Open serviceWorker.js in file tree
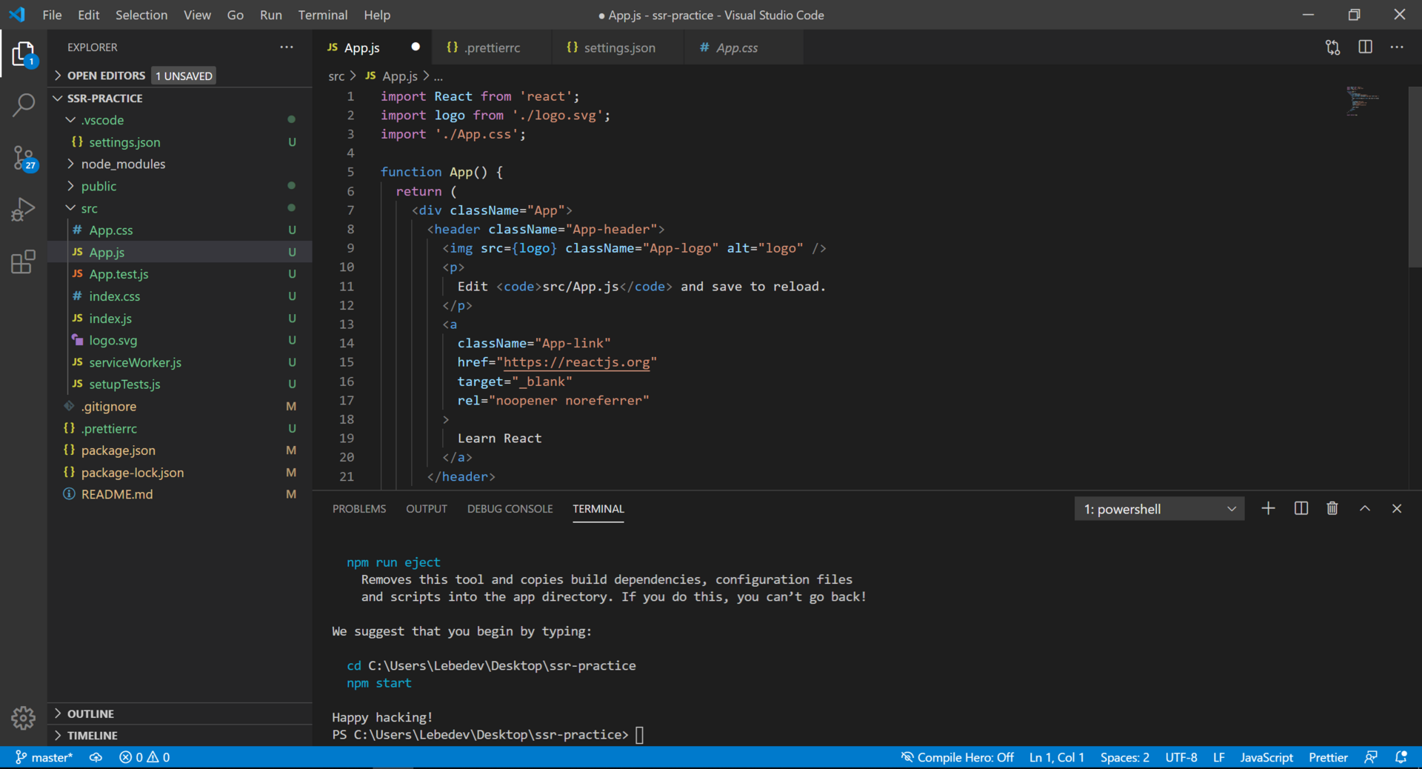The width and height of the screenshot is (1422, 769). (180, 362)
